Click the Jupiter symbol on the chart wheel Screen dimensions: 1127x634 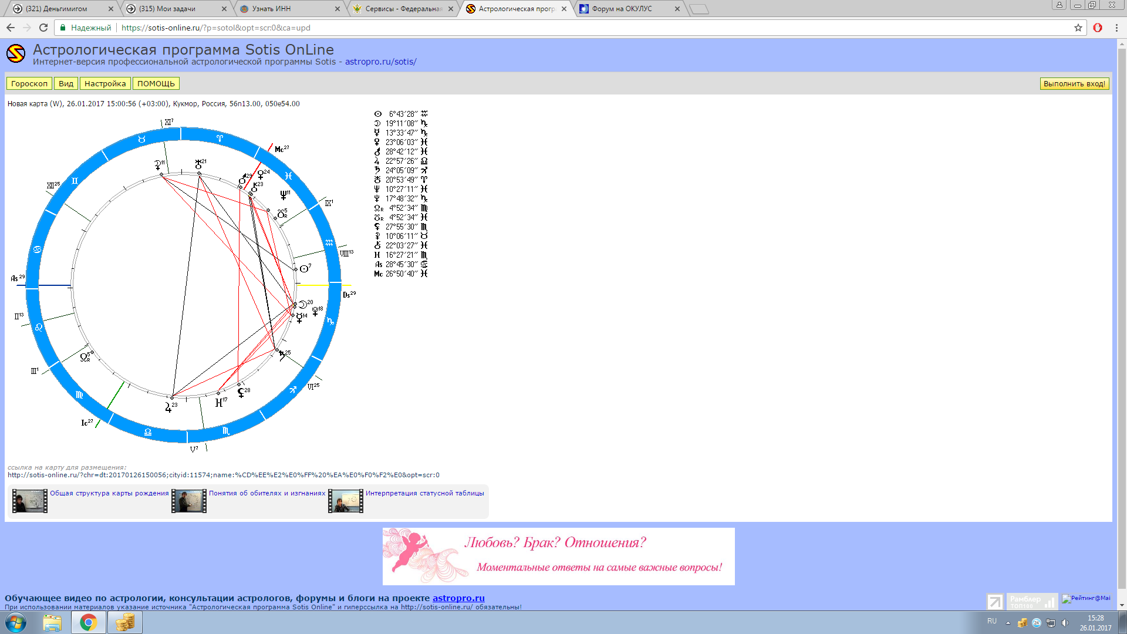pyautogui.click(x=168, y=407)
